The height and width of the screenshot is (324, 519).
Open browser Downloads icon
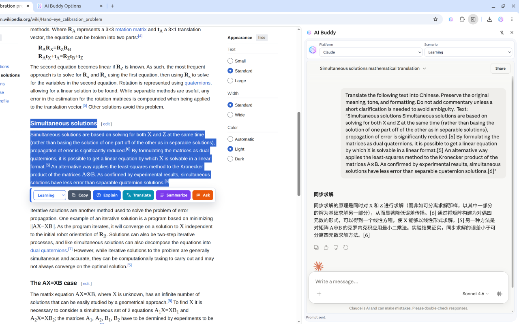[489, 19]
